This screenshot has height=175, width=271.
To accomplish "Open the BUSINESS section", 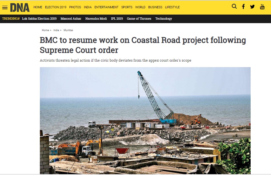I will click(155, 7).
